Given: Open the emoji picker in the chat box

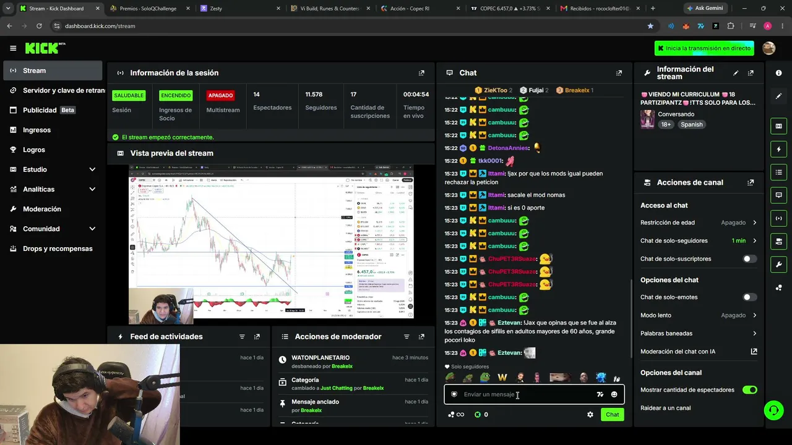Looking at the screenshot, I should (614, 394).
